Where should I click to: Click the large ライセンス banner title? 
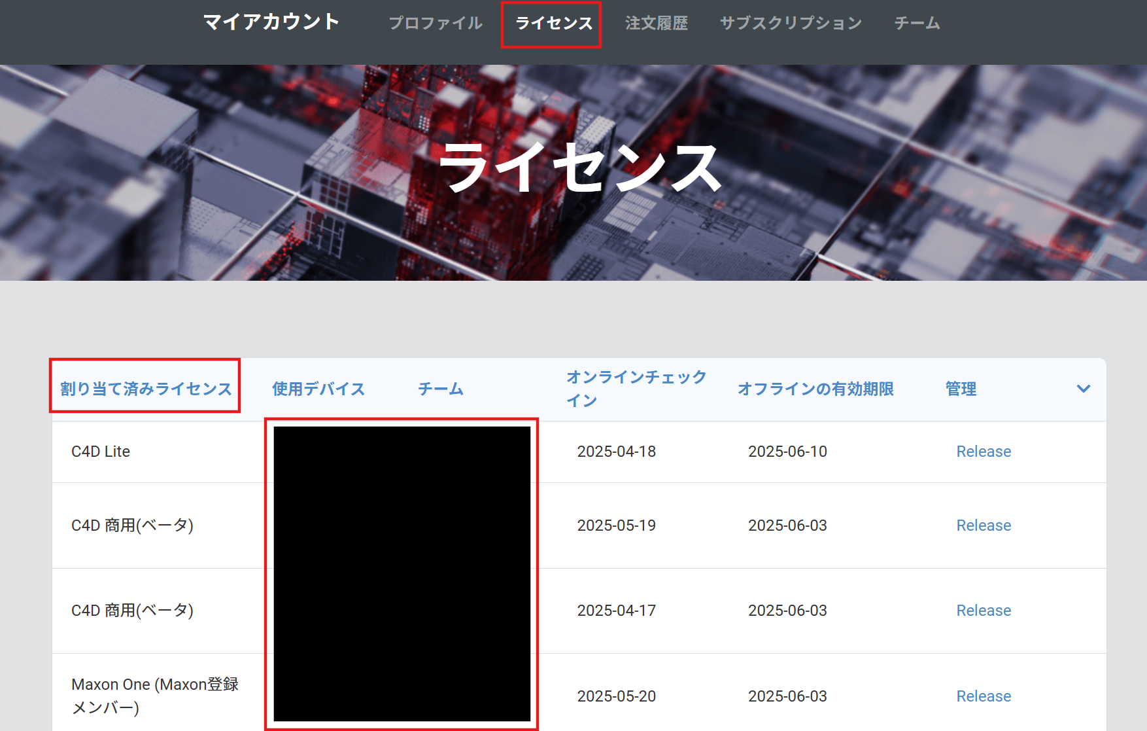pos(580,168)
